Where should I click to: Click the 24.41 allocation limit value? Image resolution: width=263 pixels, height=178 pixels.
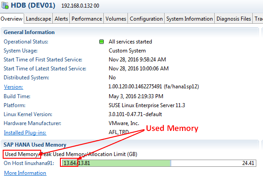[248, 163]
